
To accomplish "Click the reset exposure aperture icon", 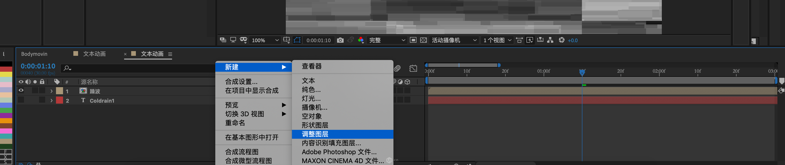I will pyautogui.click(x=561, y=40).
